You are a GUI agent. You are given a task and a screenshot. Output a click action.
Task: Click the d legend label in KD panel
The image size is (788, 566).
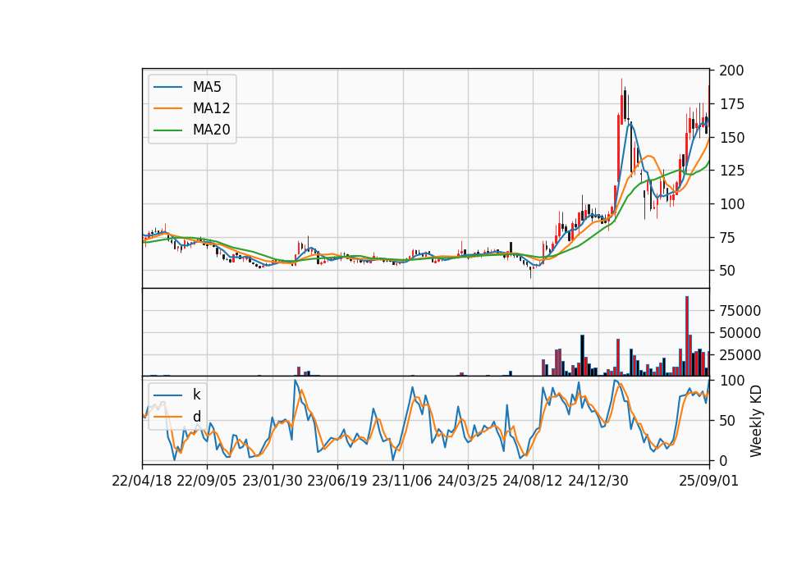(197, 417)
